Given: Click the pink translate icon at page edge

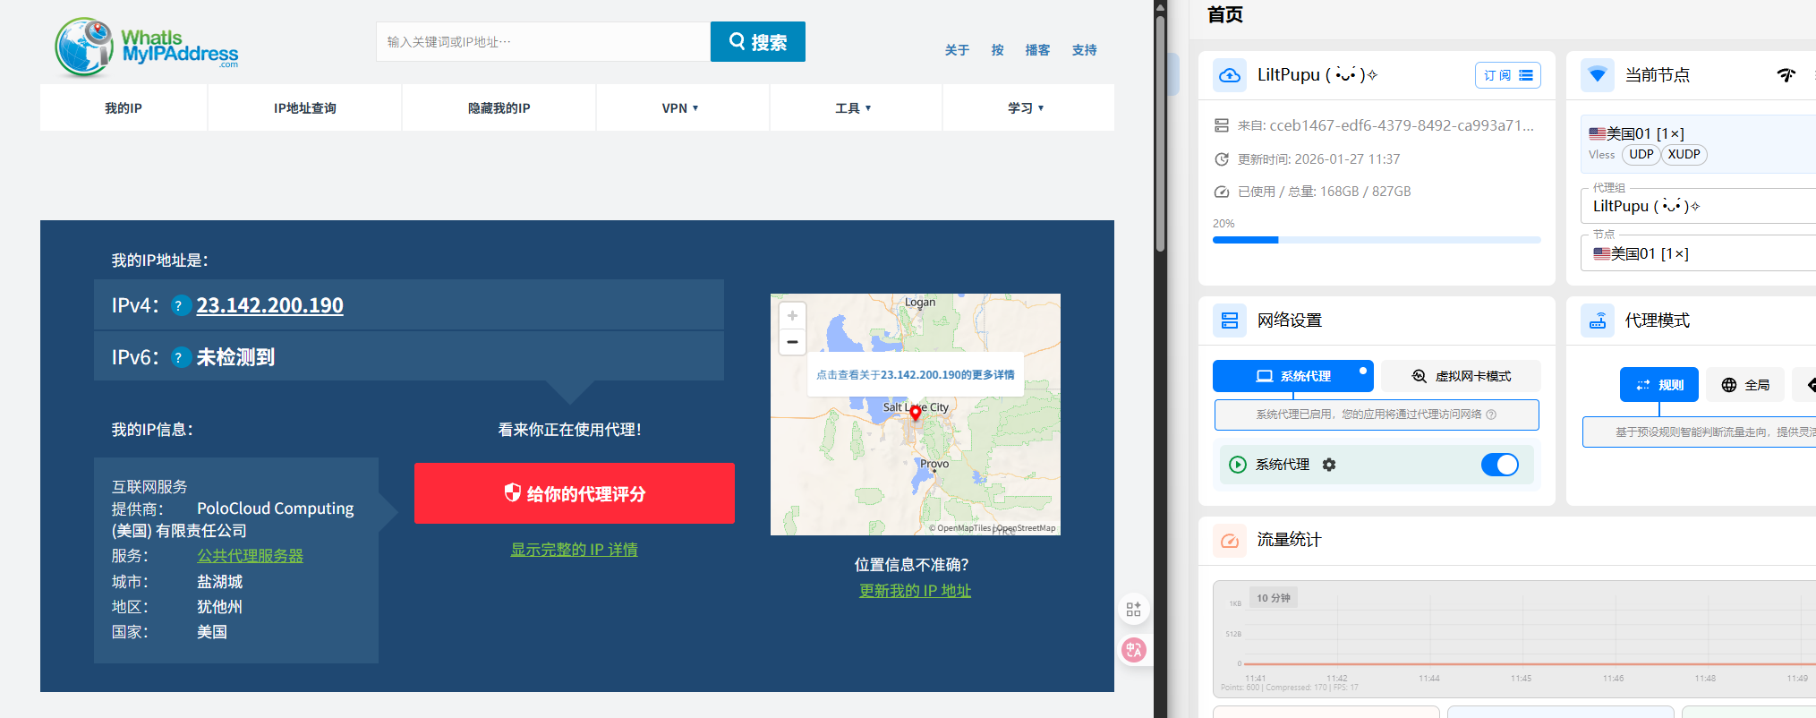Looking at the screenshot, I should (x=1133, y=650).
